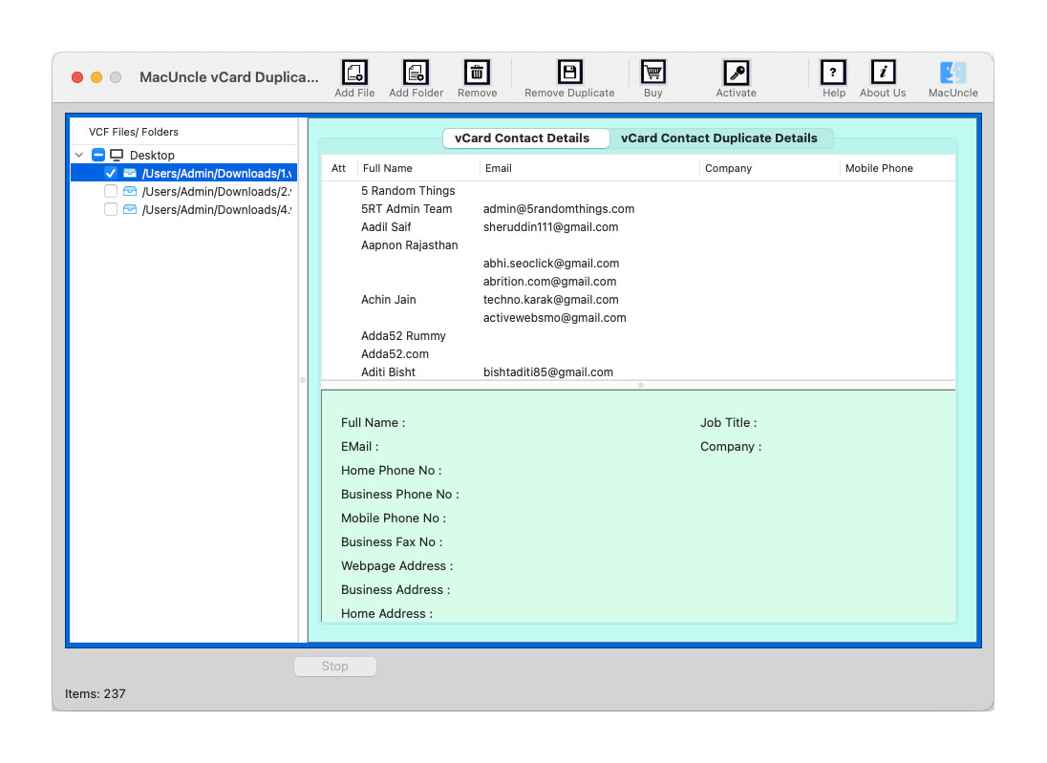Click the Desktop monitor icon in tree

coord(117,155)
